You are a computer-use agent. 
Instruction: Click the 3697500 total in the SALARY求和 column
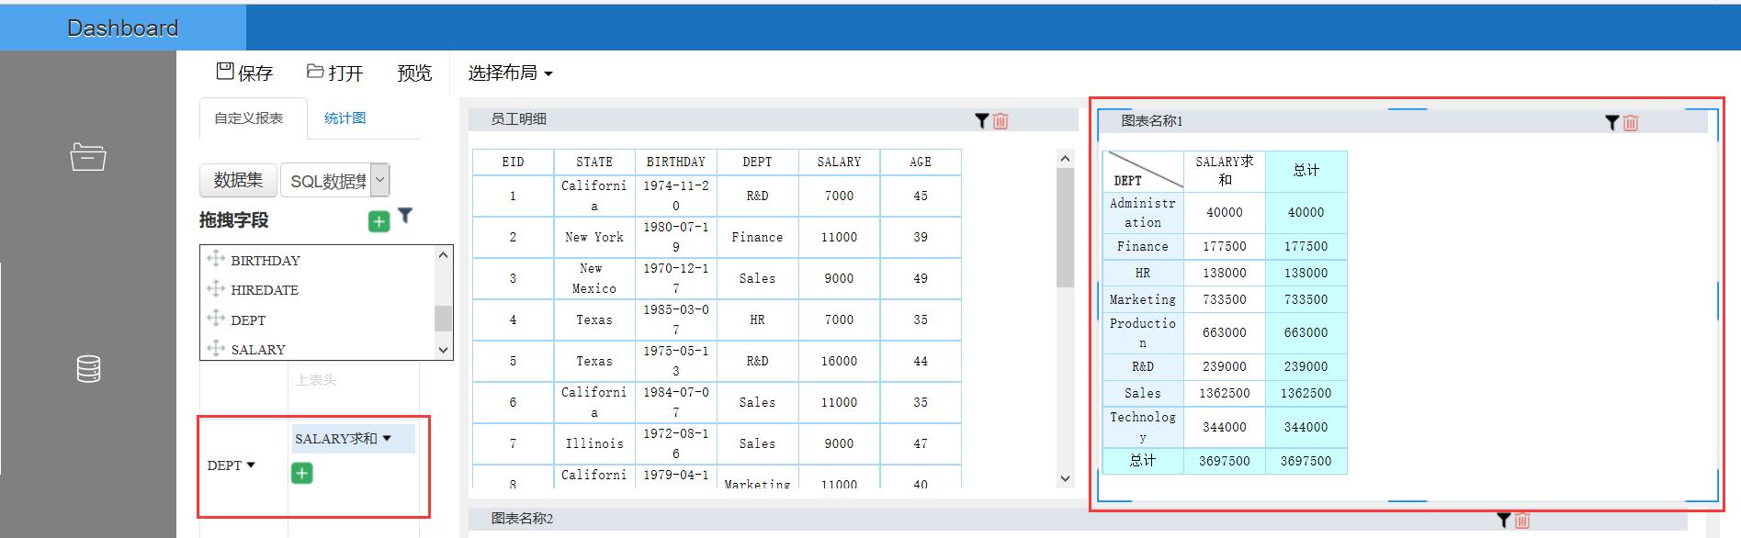pyautogui.click(x=1225, y=461)
